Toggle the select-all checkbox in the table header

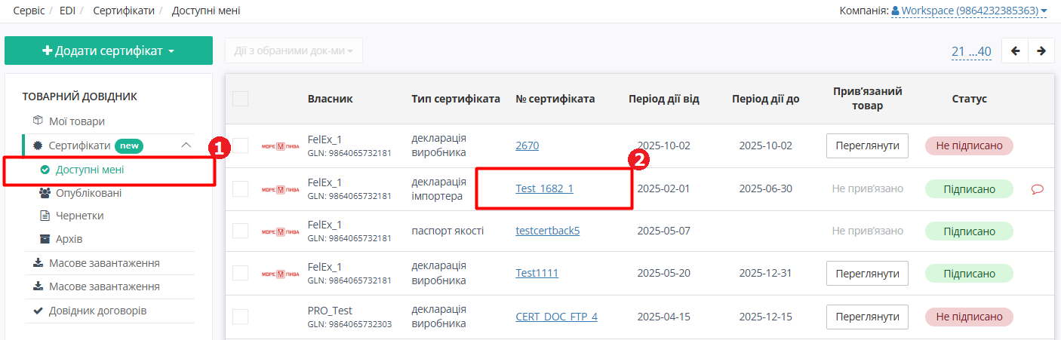[241, 99]
